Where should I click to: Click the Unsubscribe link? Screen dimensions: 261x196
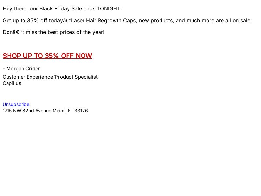16,104
